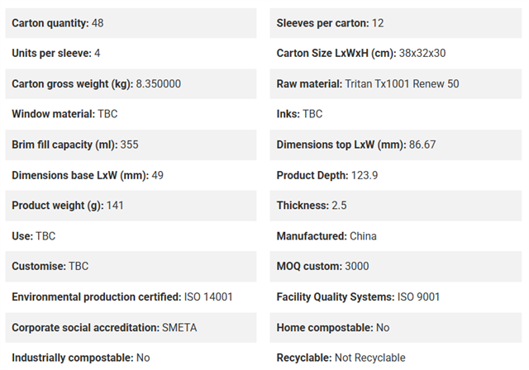This screenshot has height=370, width=529.
Task: Click the Inks TBC entry
Action: tap(396, 114)
